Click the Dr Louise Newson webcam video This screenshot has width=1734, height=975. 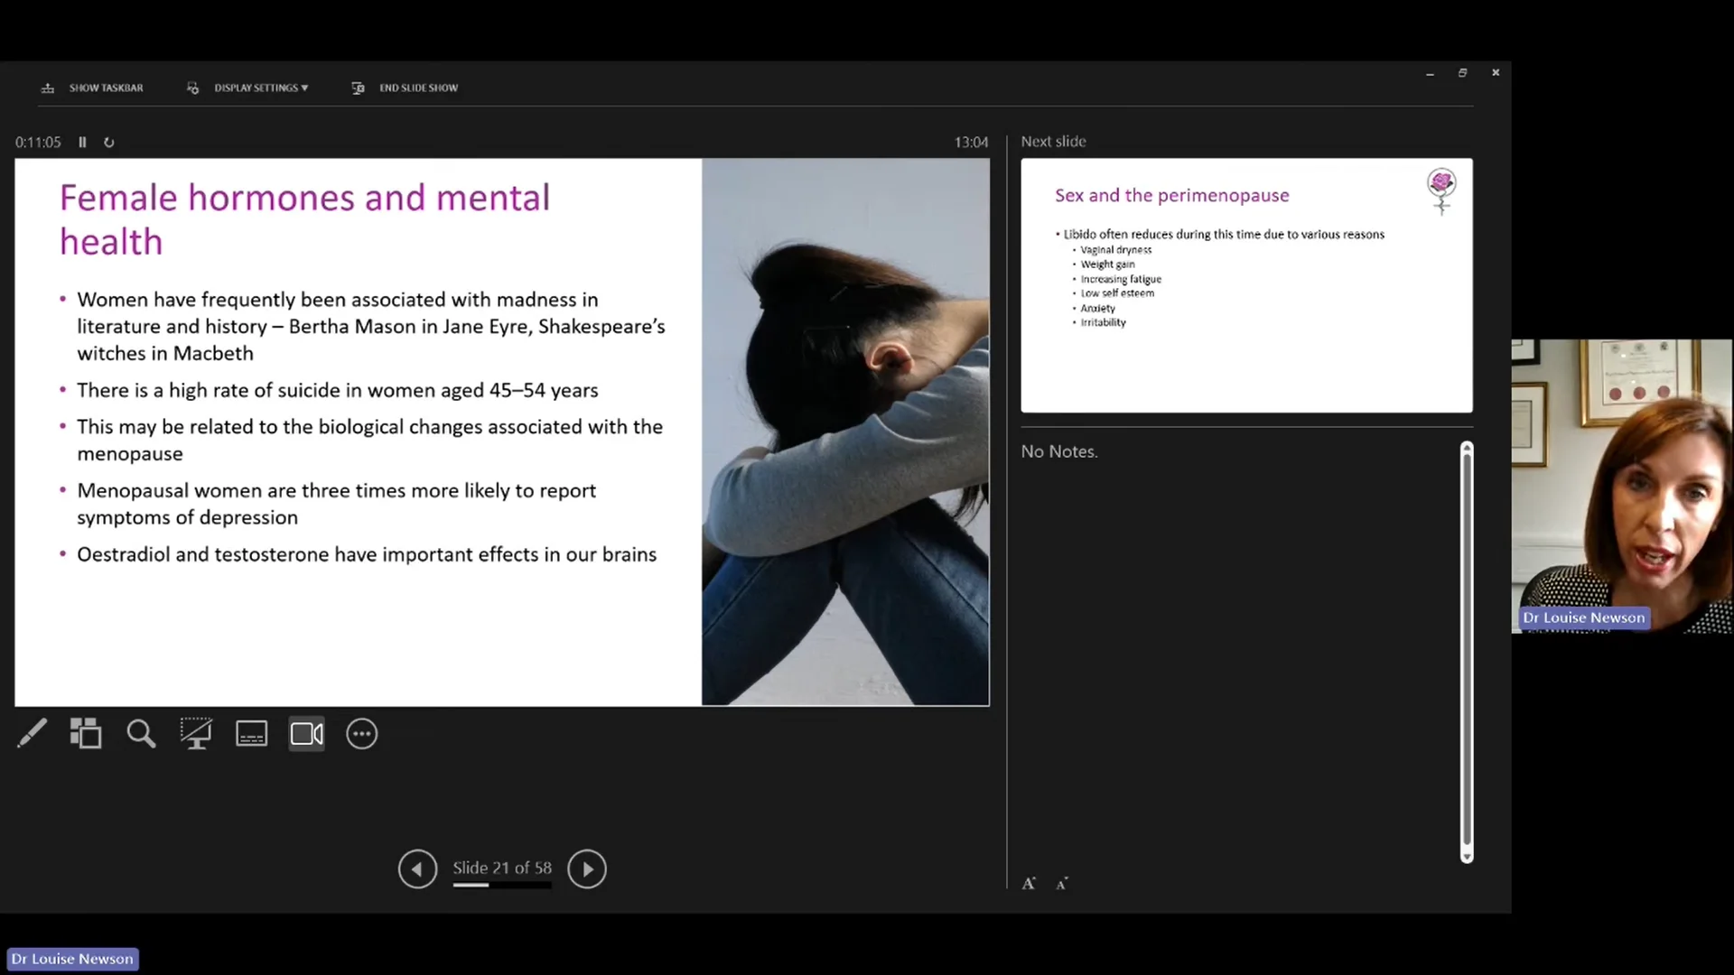(x=1622, y=486)
